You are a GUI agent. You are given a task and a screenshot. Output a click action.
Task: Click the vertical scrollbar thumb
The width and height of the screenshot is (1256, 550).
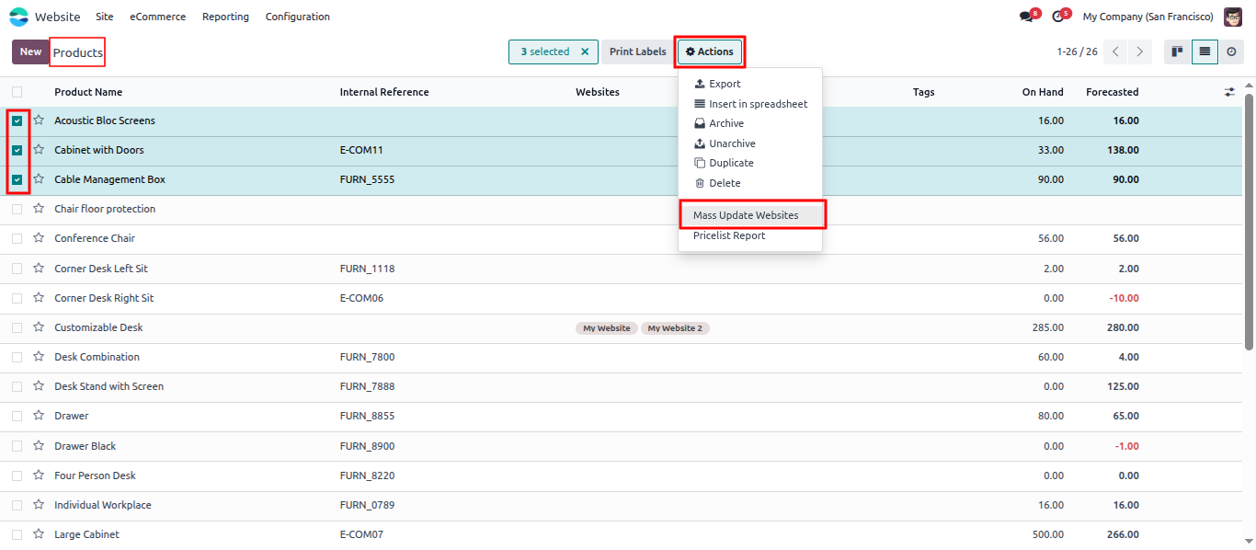point(1249,222)
